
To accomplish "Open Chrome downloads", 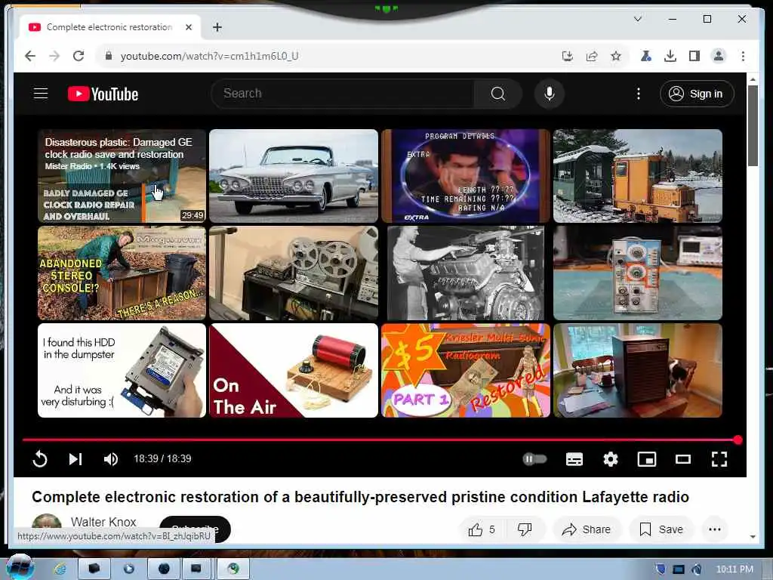I will (670, 56).
